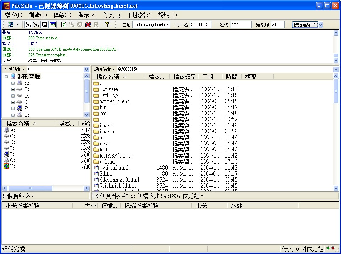Collapse the 我的電腦 tree node
The height and width of the screenshot is (254, 341).
tap(6, 77)
